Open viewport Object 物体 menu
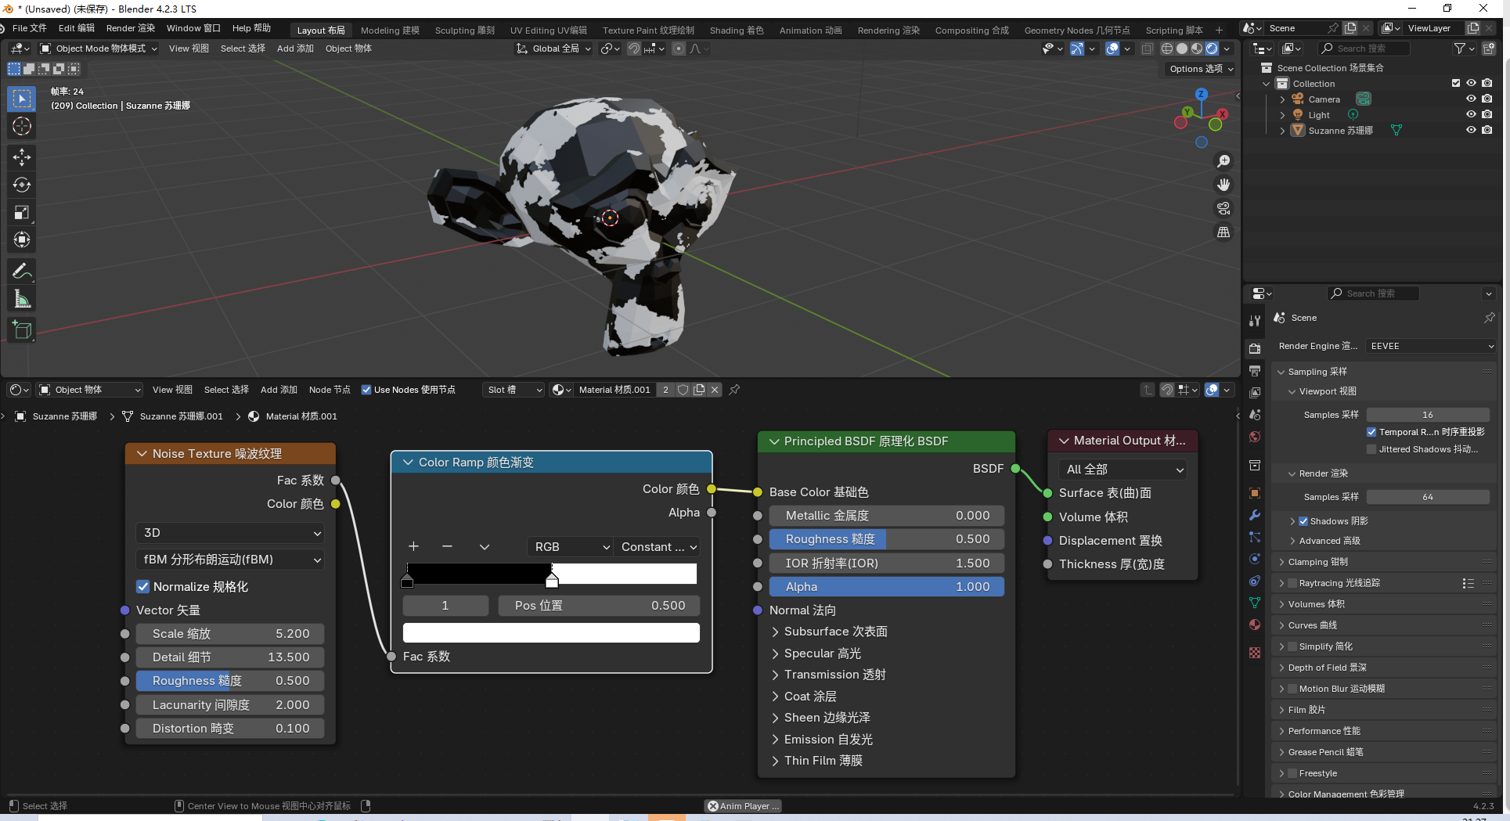 click(348, 49)
